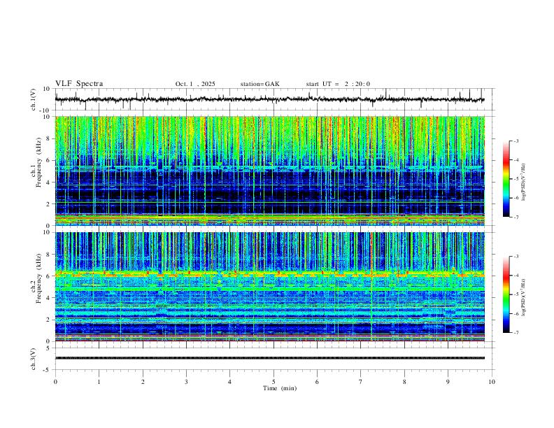Select the date text "Oct. 1 , 2025"
The image size is (554, 428).
click(195, 84)
